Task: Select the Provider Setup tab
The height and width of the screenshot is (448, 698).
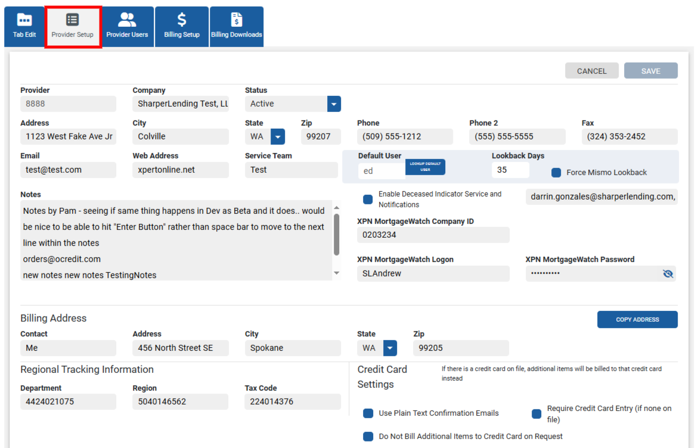Action: tap(73, 27)
